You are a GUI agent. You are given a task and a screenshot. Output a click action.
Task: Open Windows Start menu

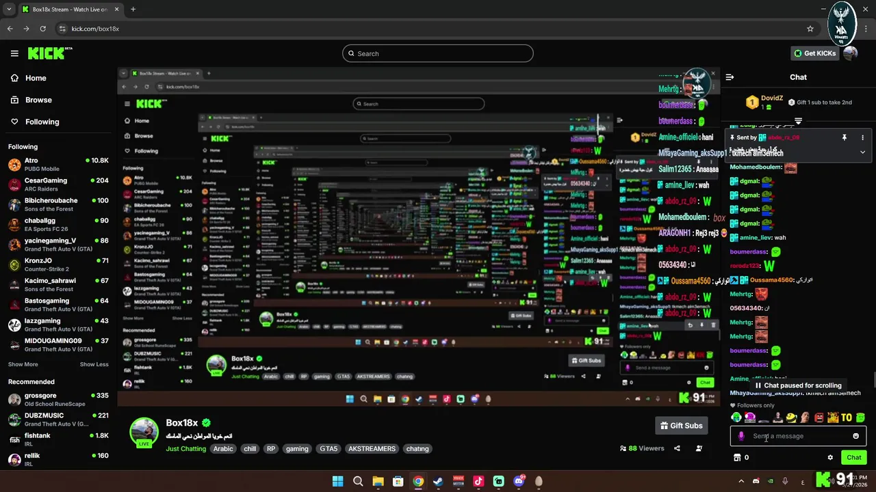(x=337, y=481)
